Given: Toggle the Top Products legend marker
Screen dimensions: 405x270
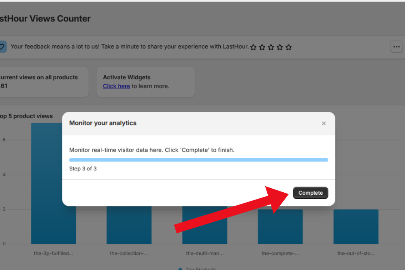Looking at the screenshot, I should pyautogui.click(x=180, y=268).
